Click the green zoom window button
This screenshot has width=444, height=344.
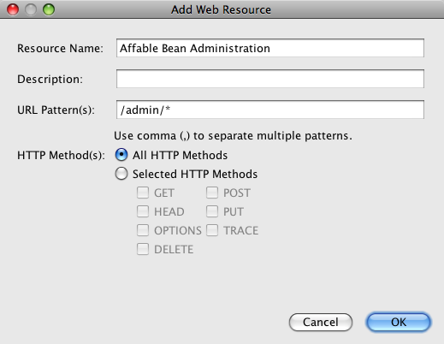click(x=49, y=9)
